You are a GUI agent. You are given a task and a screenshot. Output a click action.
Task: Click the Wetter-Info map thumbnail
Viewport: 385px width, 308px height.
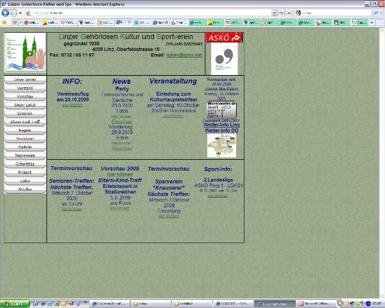221,145
